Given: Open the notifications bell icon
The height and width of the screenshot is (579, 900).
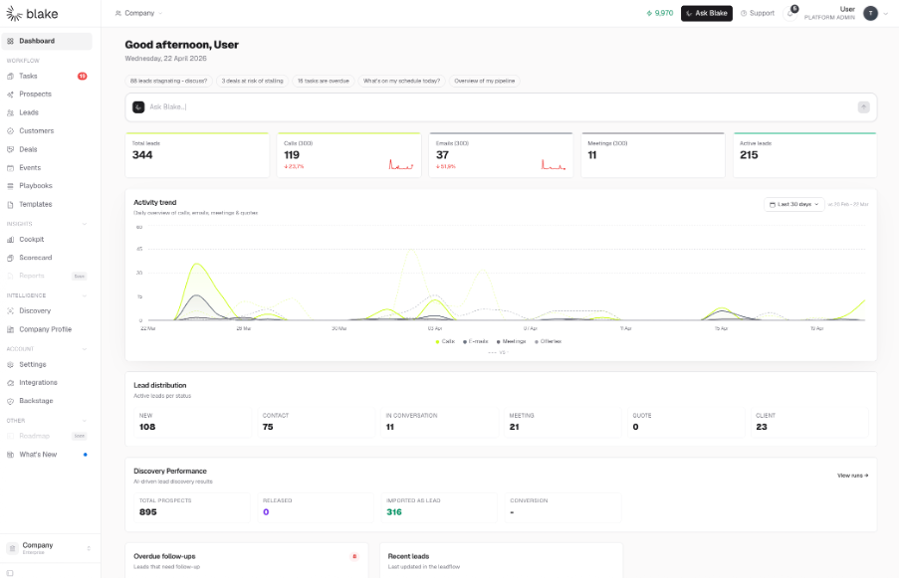Looking at the screenshot, I should [790, 13].
